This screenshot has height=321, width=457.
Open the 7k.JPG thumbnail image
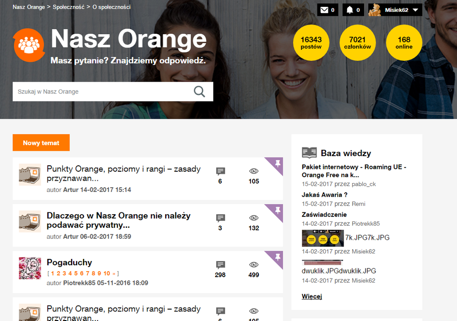click(322, 238)
